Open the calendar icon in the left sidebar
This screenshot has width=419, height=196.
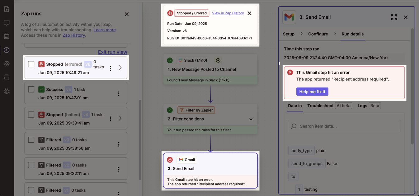[7, 36]
